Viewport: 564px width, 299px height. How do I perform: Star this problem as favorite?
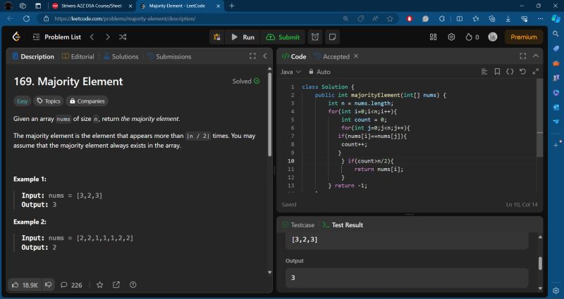tap(99, 285)
